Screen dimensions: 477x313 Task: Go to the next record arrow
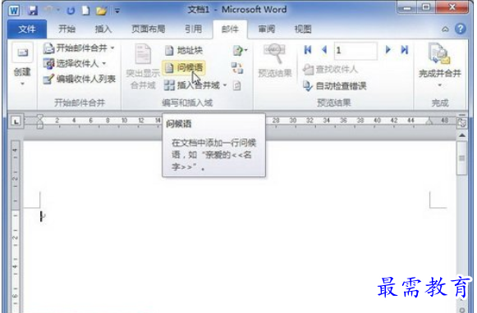pos(388,50)
